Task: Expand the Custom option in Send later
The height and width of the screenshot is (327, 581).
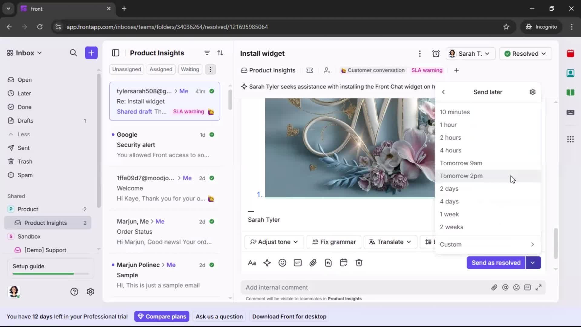Action: tap(487, 244)
